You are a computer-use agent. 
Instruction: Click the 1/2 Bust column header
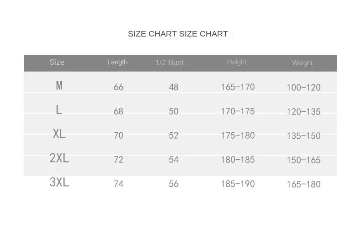click(170, 63)
